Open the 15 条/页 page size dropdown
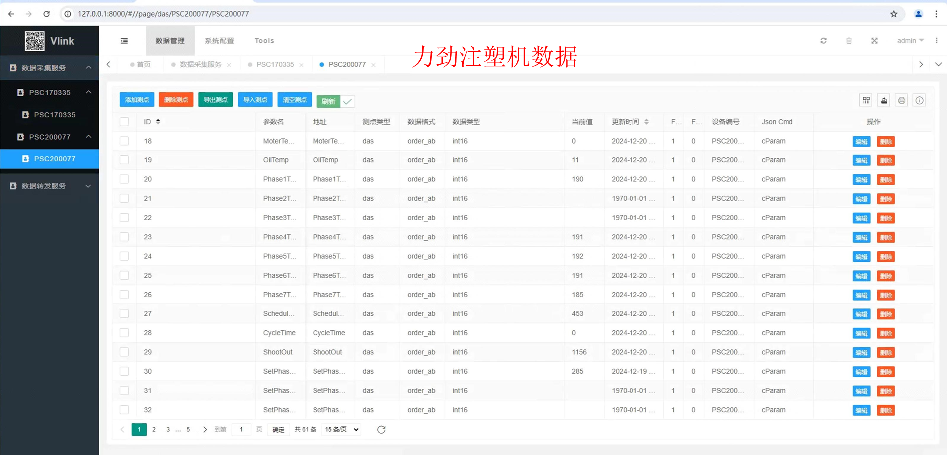Image resolution: width=947 pixels, height=455 pixels. point(342,429)
